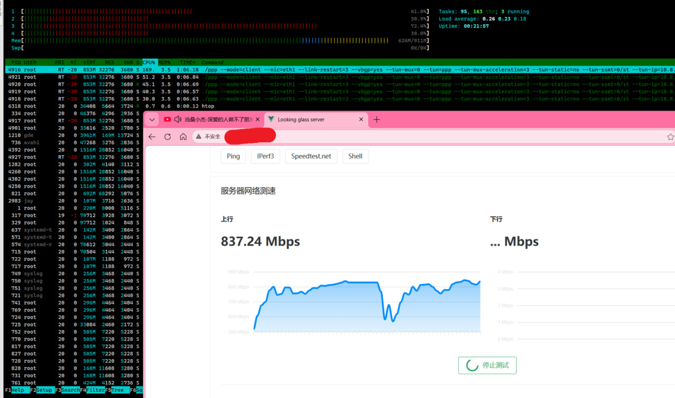Open the IPerf3 tool
Viewport: 675px width, 398px height.
[265, 156]
